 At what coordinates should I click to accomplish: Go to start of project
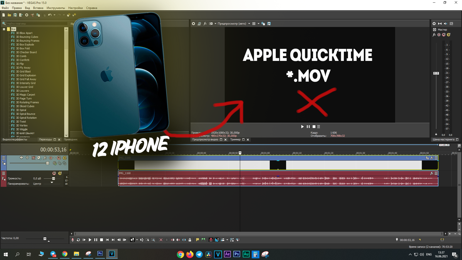tap(107, 240)
